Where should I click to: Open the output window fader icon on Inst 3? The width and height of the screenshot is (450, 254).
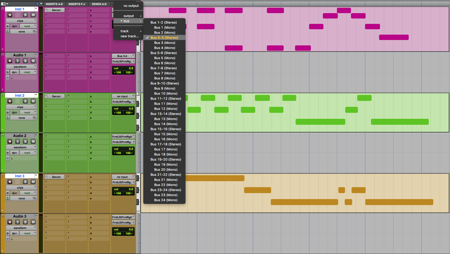[133, 182]
